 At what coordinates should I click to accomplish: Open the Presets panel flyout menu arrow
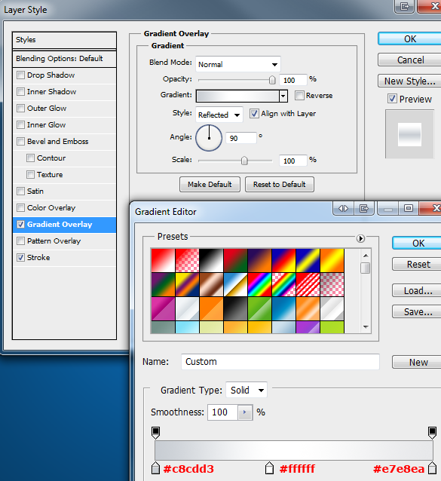pyautogui.click(x=360, y=238)
